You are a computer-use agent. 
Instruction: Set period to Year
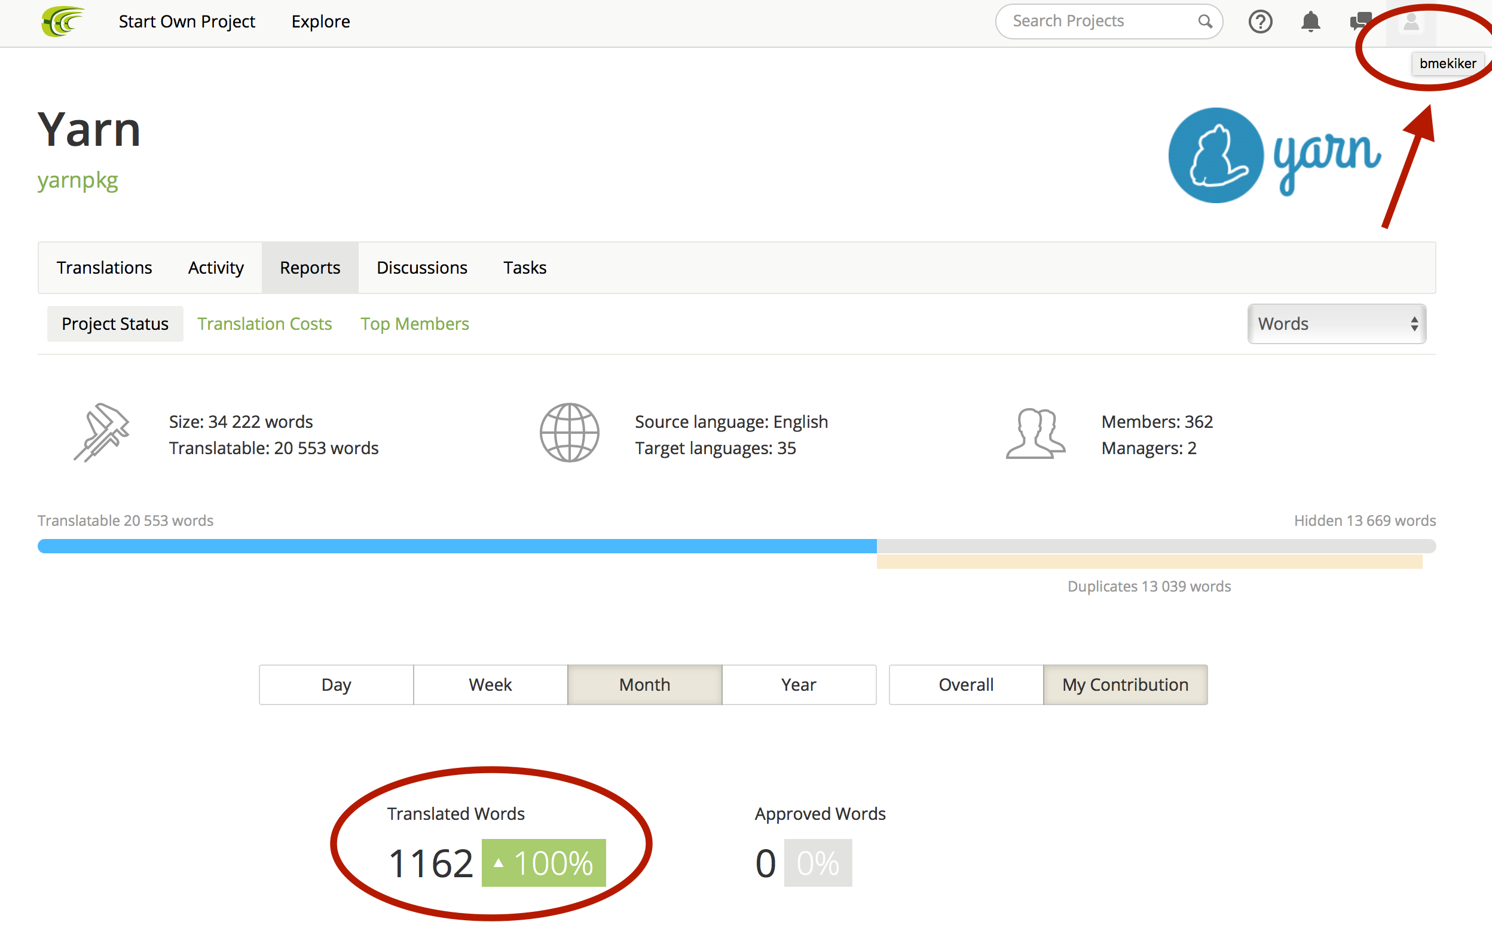pos(799,684)
